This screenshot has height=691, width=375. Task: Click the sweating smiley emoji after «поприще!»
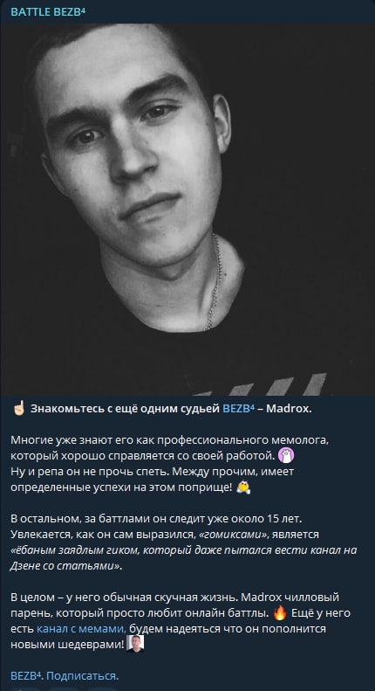click(x=243, y=487)
